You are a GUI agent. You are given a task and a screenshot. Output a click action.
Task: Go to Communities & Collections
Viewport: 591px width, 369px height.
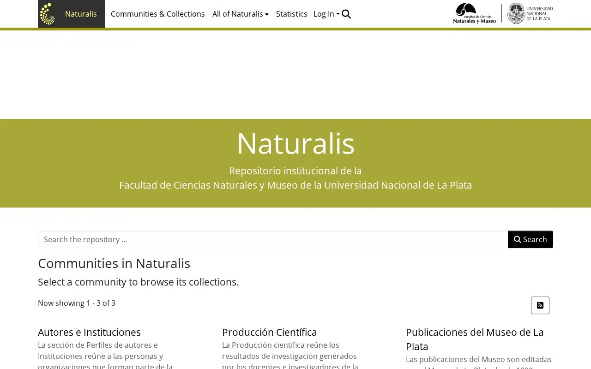coord(158,14)
